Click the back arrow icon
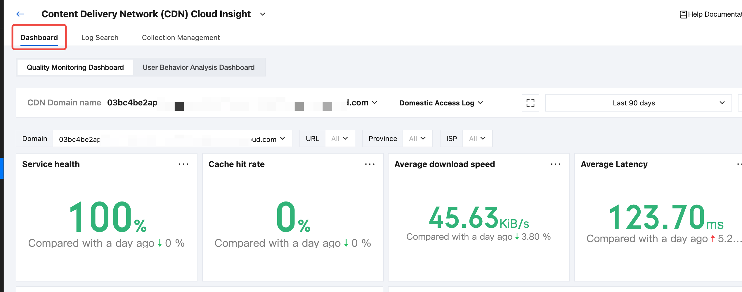The image size is (742, 292). 20,14
